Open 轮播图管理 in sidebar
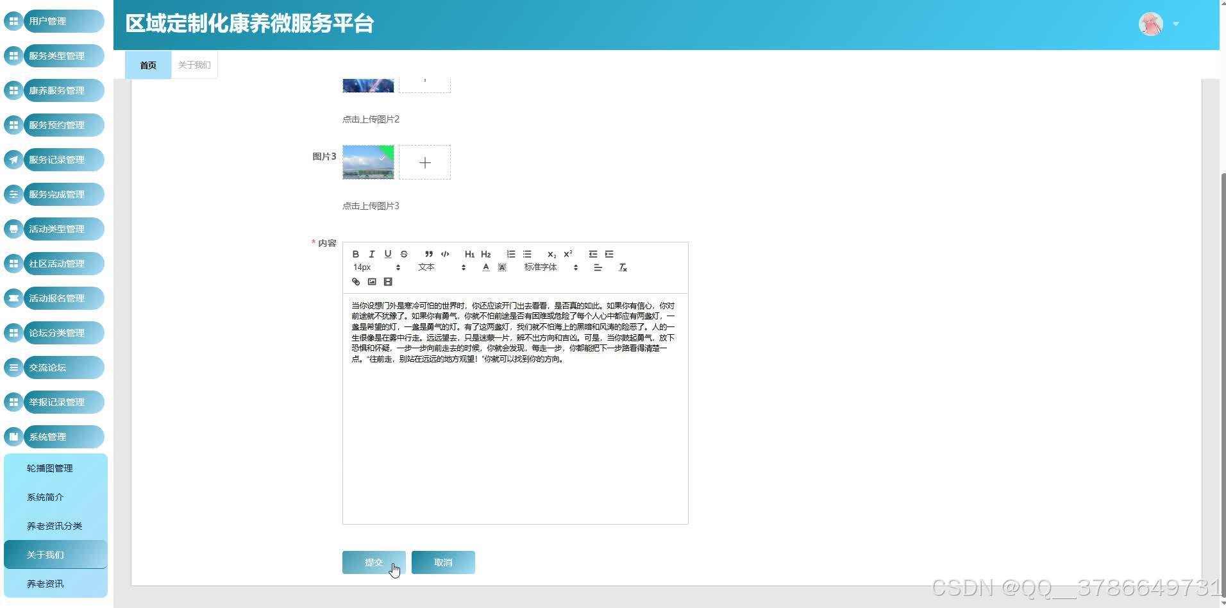This screenshot has width=1226, height=608. (56, 468)
